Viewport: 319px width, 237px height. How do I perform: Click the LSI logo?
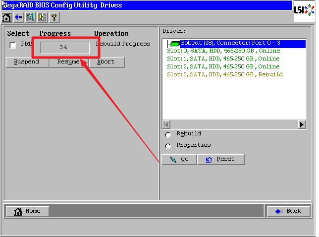click(x=304, y=10)
